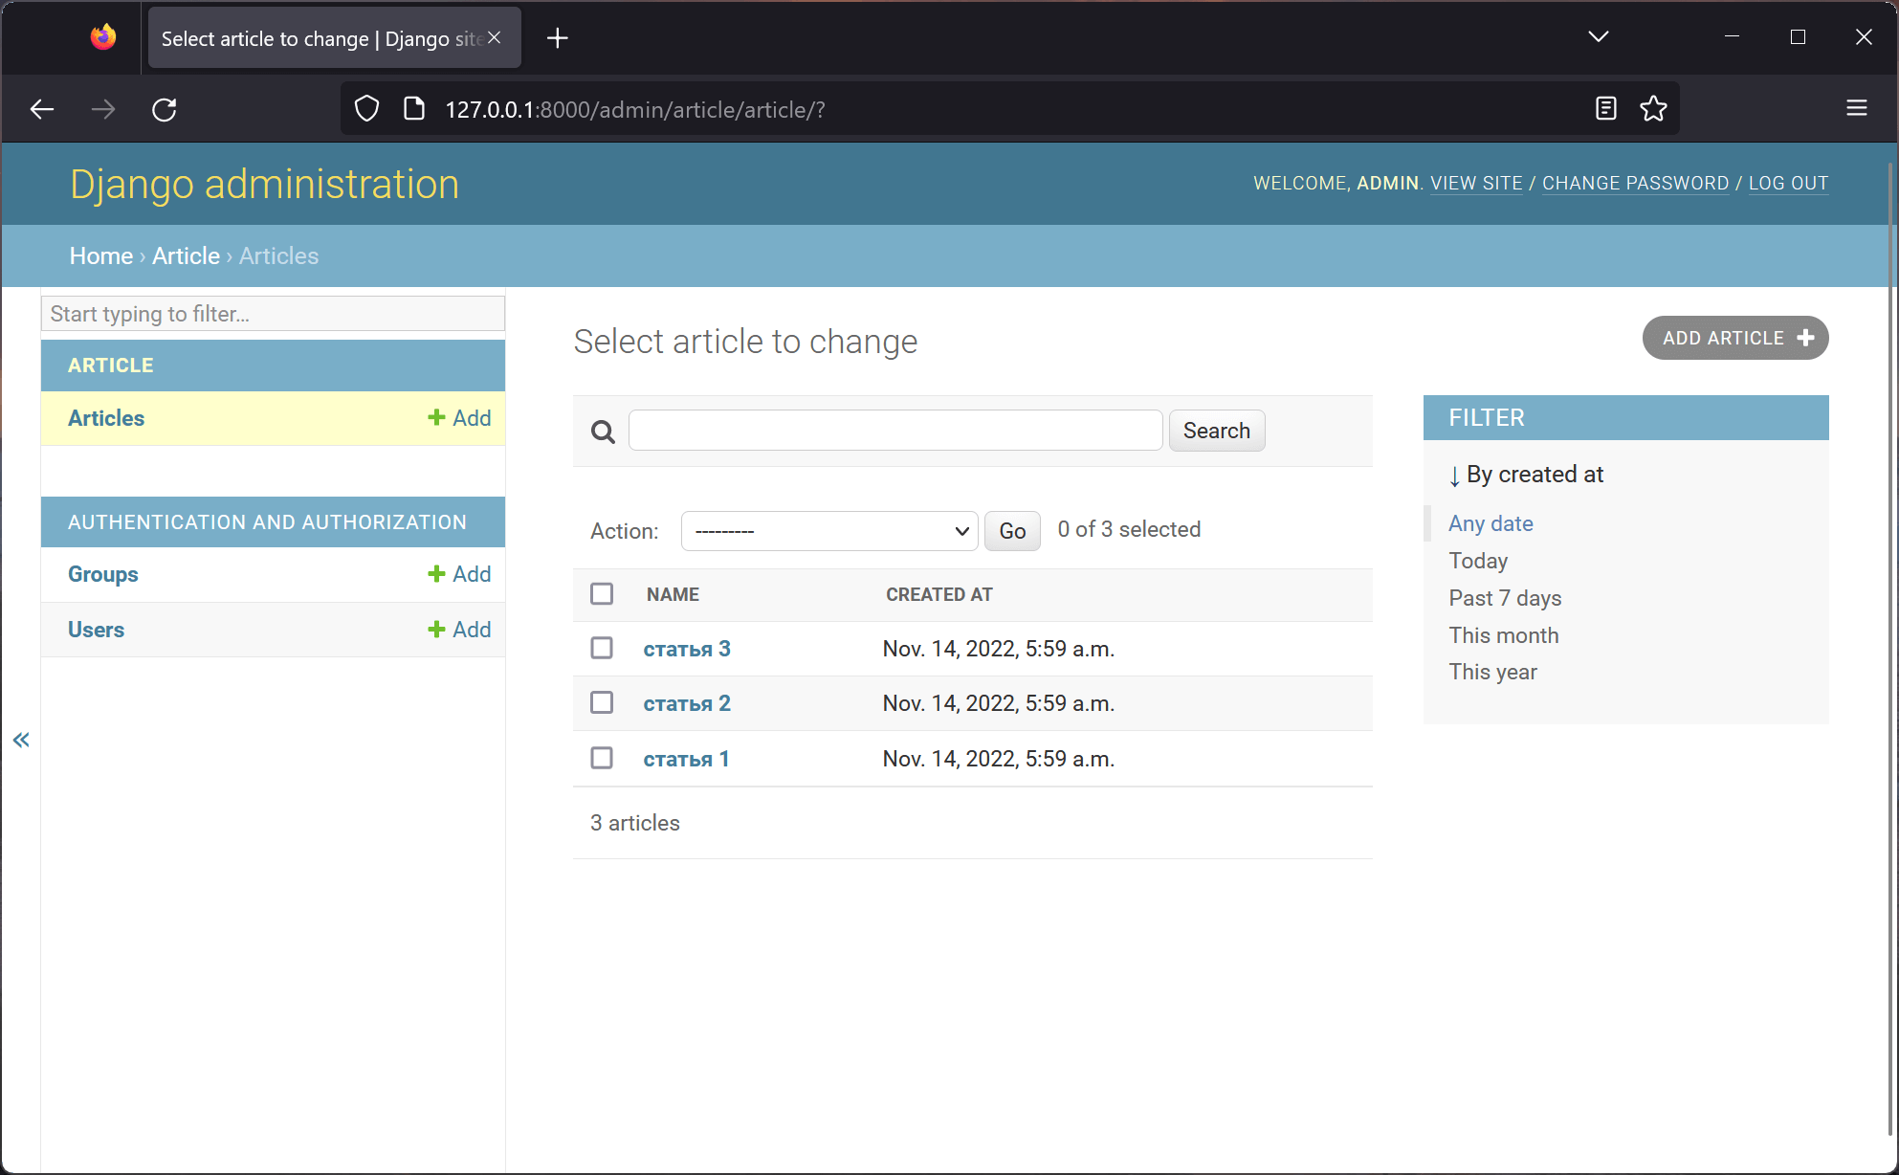The width and height of the screenshot is (1899, 1175).
Task: Open the Users sidebar item
Action: [96, 630]
